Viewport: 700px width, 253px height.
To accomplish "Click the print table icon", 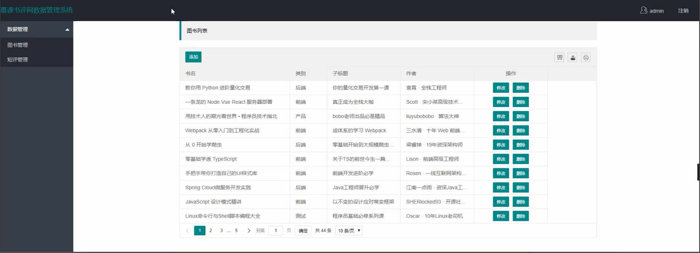I will click(x=586, y=57).
